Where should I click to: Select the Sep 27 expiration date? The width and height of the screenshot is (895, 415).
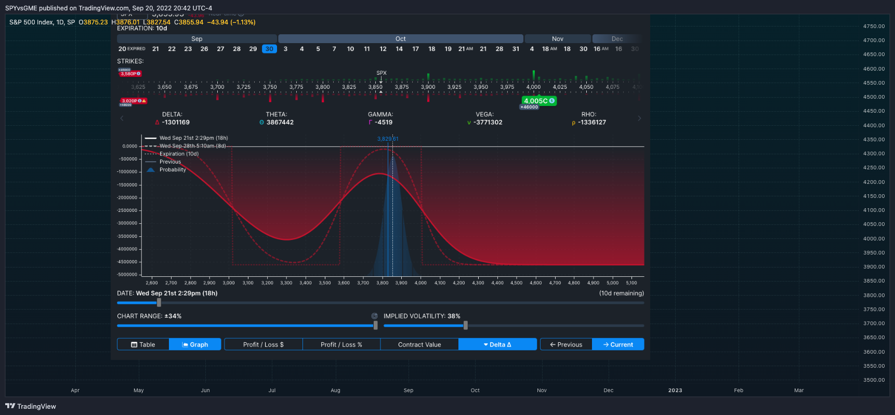click(x=220, y=49)
